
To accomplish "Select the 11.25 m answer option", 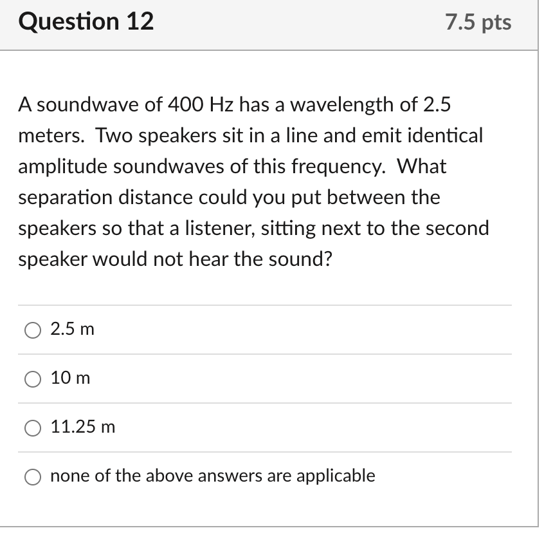I will tap(82, 427).
